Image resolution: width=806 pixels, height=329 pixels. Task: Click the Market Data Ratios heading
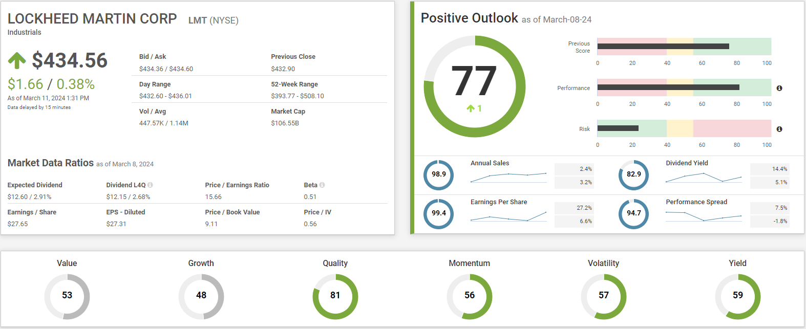click(x=51, y=163)
